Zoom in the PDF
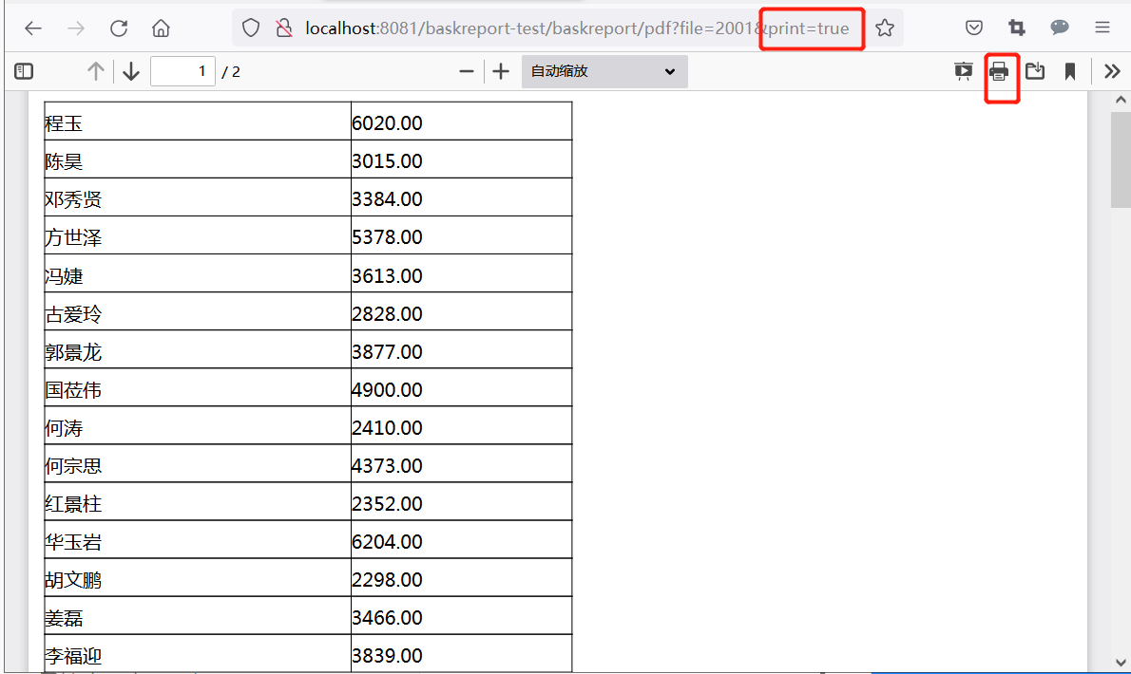The image size is (1131, 674). point(501,71)
